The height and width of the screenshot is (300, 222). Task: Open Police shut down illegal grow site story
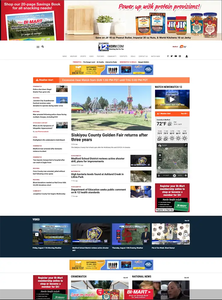point(42,91)
